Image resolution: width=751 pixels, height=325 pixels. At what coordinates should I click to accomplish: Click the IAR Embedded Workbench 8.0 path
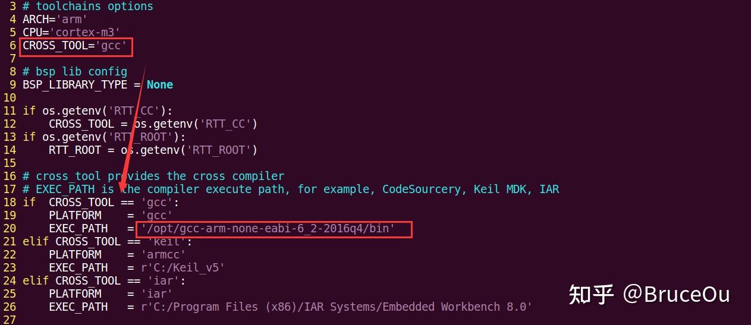(x=336, y=307)
